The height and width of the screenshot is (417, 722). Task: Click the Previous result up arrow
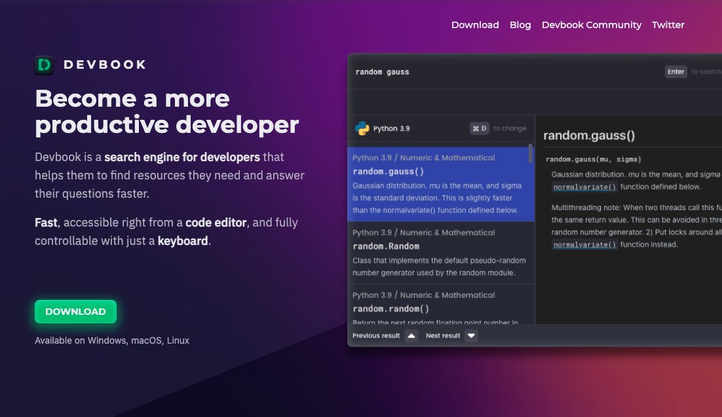[x=411, y=336]
